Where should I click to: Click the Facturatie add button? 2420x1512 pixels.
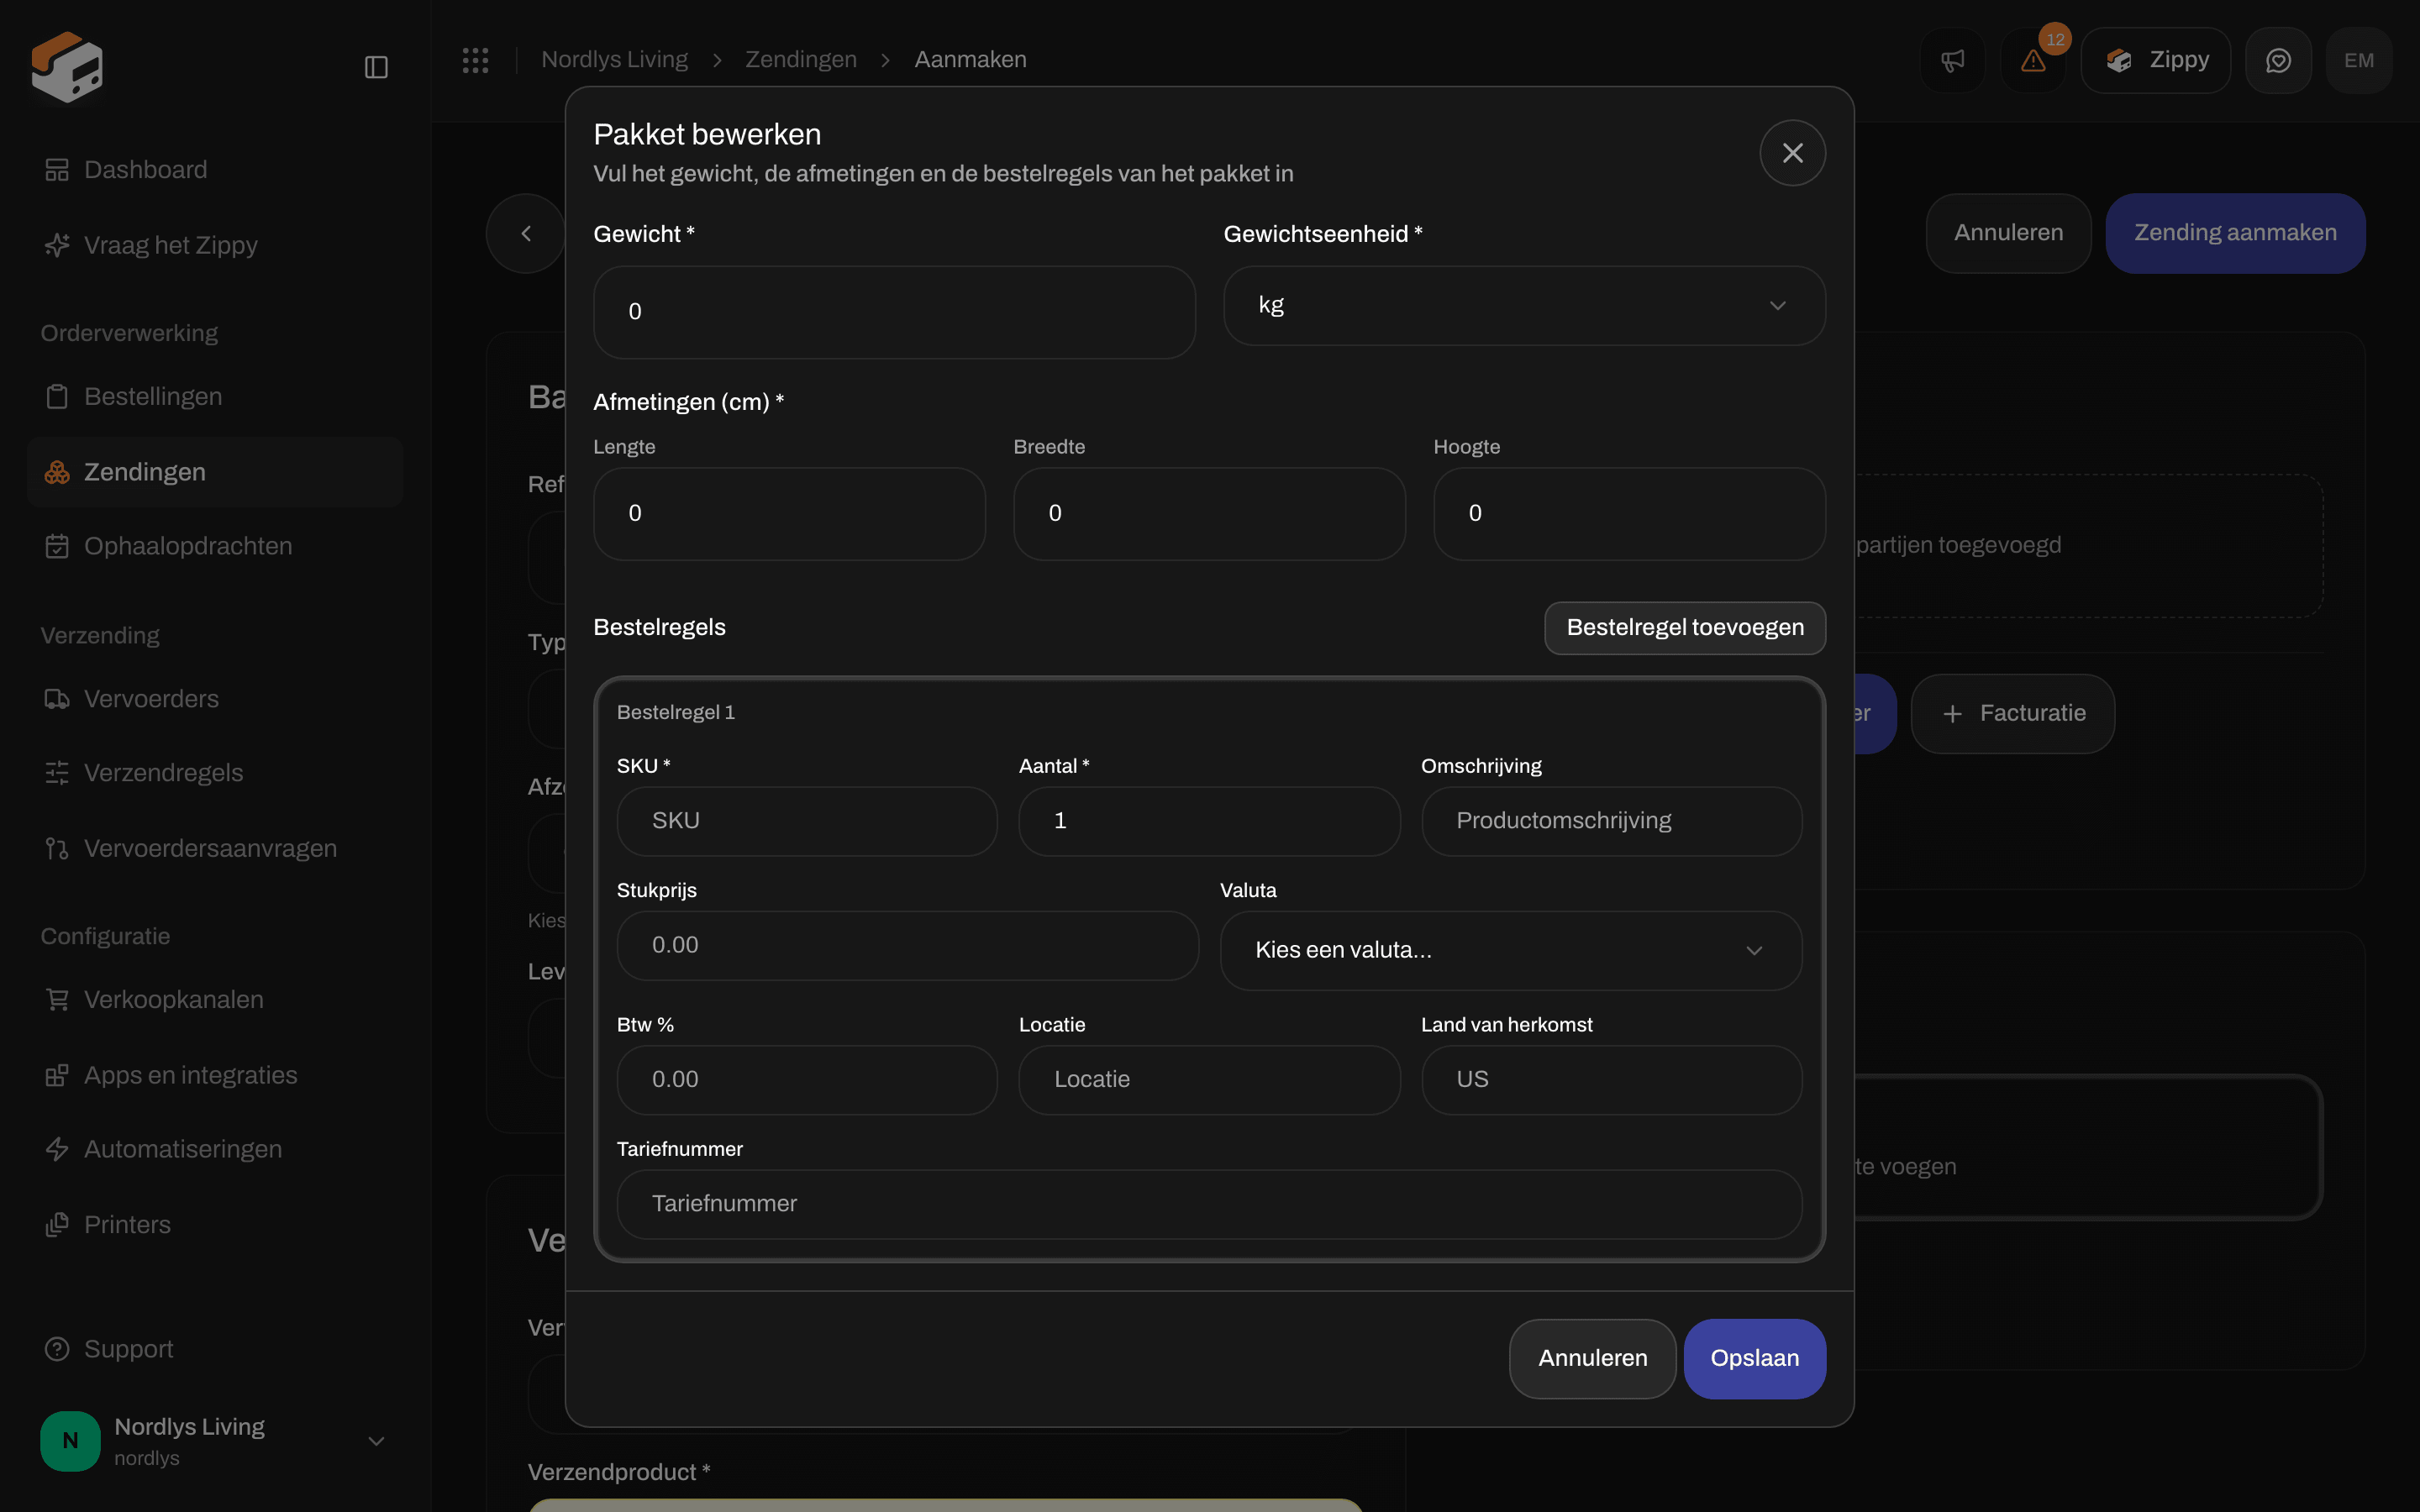[2012, 714]
